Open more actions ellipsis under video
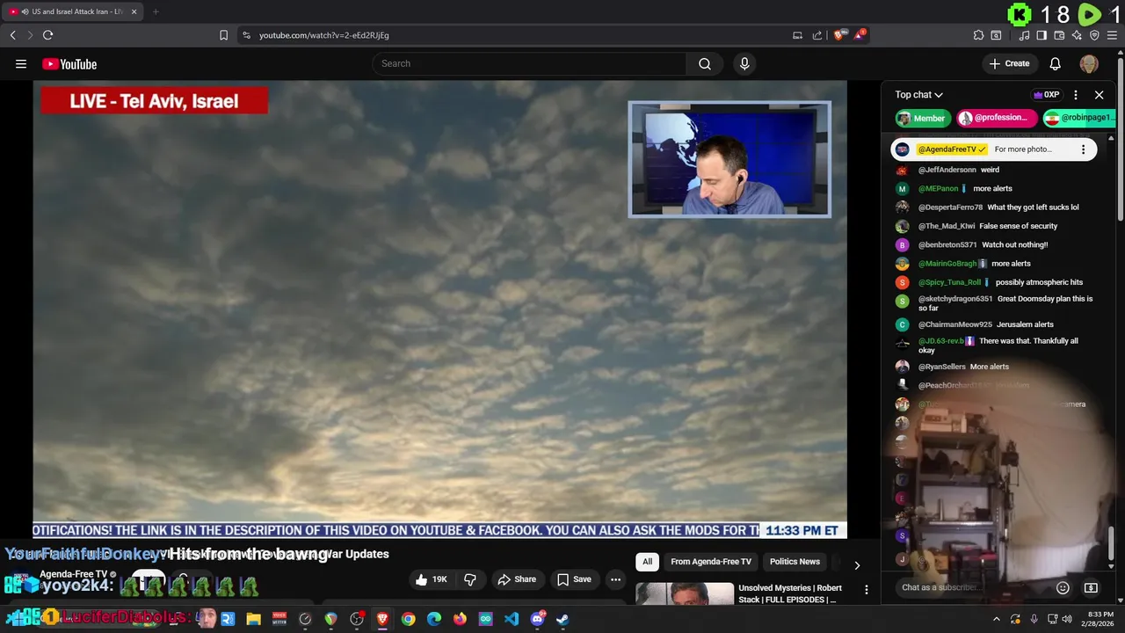The image size is (1125, 633). 615,579
